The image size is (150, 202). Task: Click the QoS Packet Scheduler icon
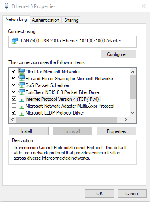(x=22, y=85)
